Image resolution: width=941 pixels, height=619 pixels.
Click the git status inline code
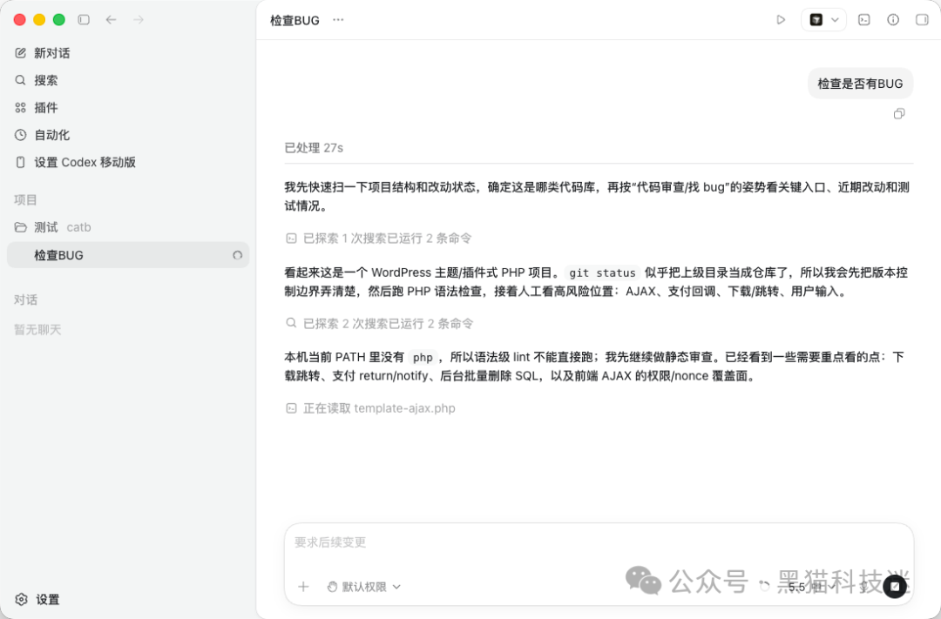(603, 272)
